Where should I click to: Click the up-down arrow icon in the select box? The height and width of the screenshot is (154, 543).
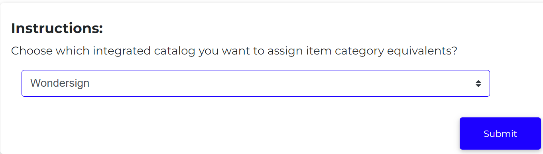click(x=478, y=84)
